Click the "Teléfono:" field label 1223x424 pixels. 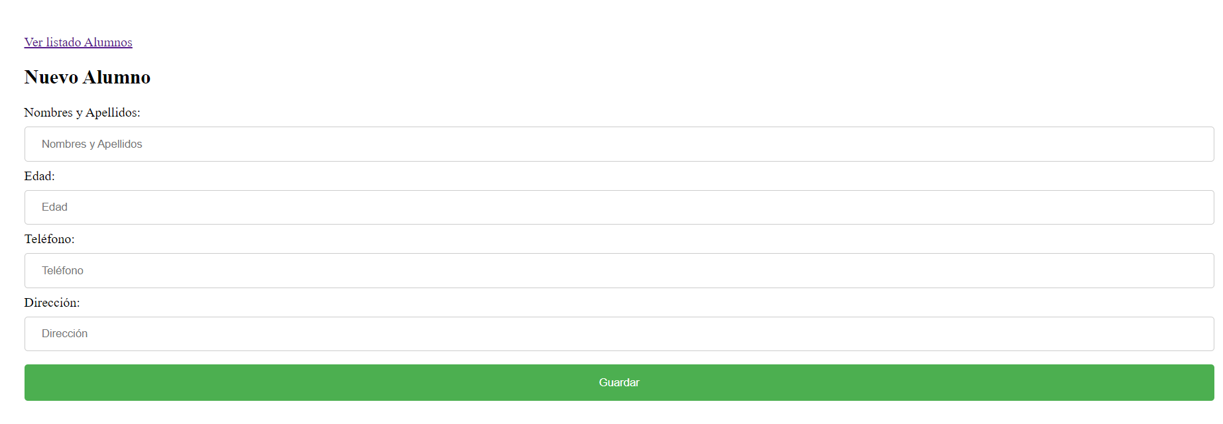(x=50, y=239)
